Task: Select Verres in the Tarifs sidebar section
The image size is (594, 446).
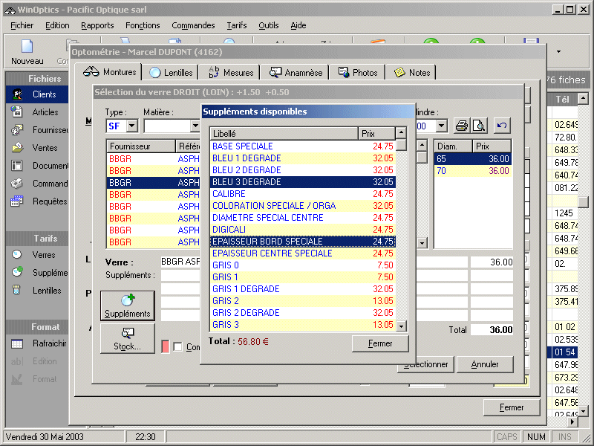Action: coord(43,255)
